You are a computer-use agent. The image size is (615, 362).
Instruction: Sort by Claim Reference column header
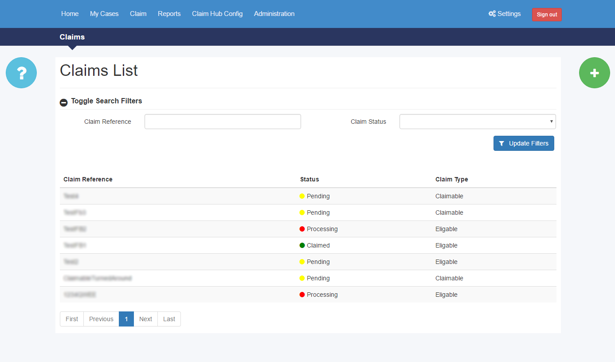tap(88, 179)
